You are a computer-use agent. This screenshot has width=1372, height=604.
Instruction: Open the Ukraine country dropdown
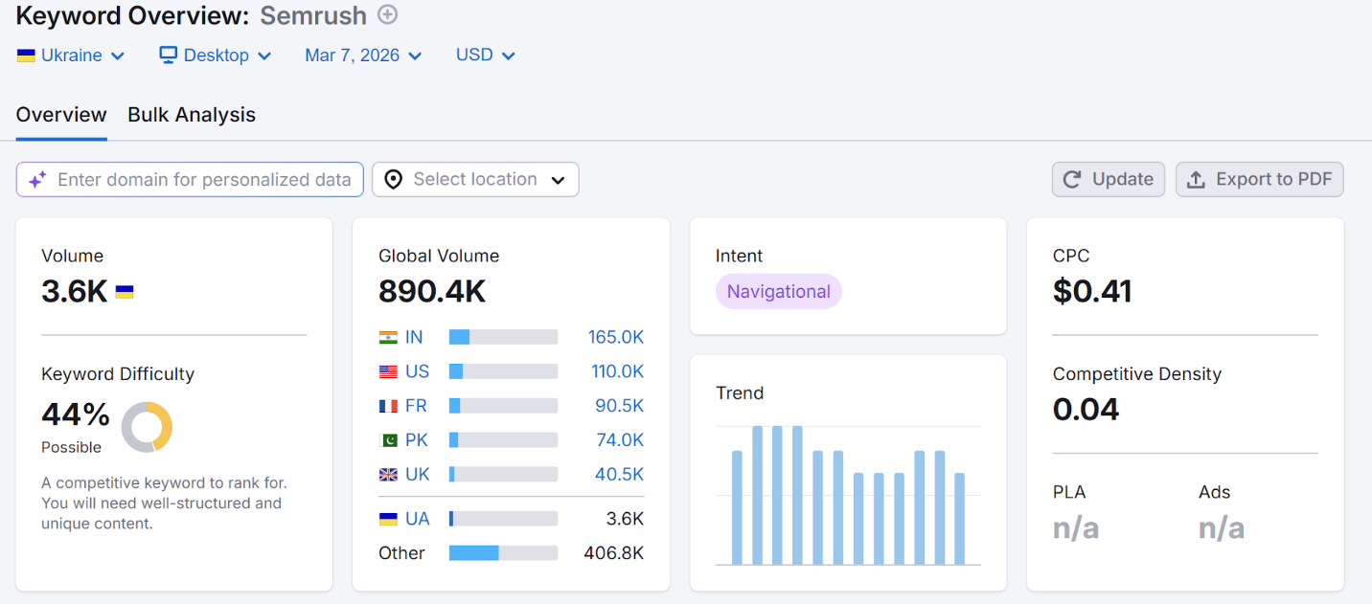pyautogui.click(x=71, y=56)
